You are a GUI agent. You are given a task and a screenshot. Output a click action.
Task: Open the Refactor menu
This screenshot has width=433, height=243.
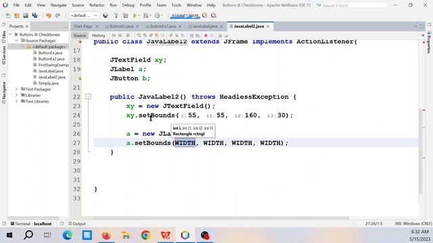pos(97,5)
